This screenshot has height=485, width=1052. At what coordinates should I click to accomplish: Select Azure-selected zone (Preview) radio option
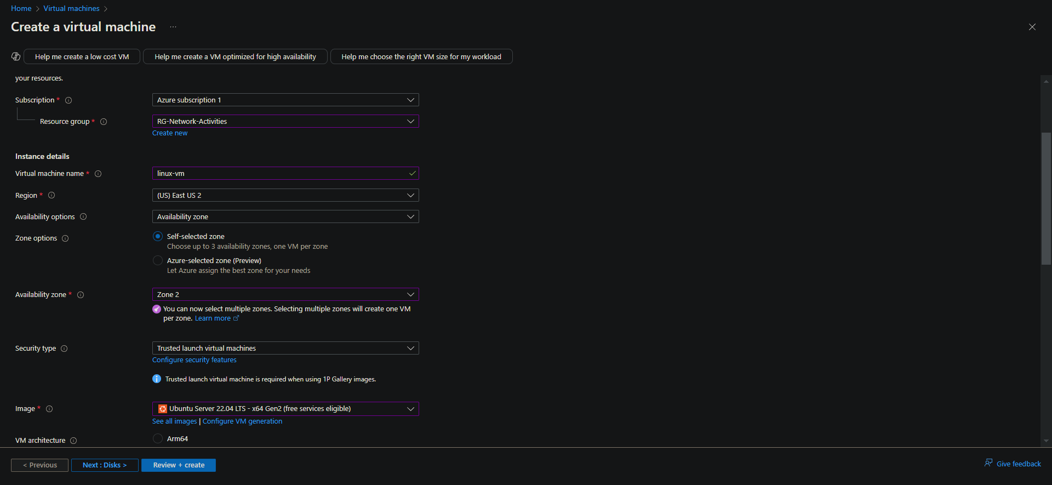(158, 260)
